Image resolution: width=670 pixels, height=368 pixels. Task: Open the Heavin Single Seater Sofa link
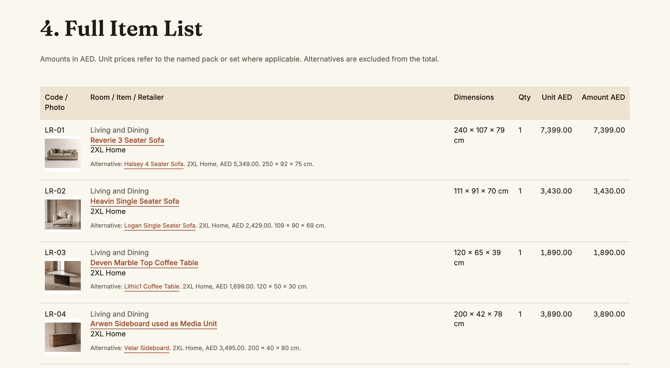[134, 201]
